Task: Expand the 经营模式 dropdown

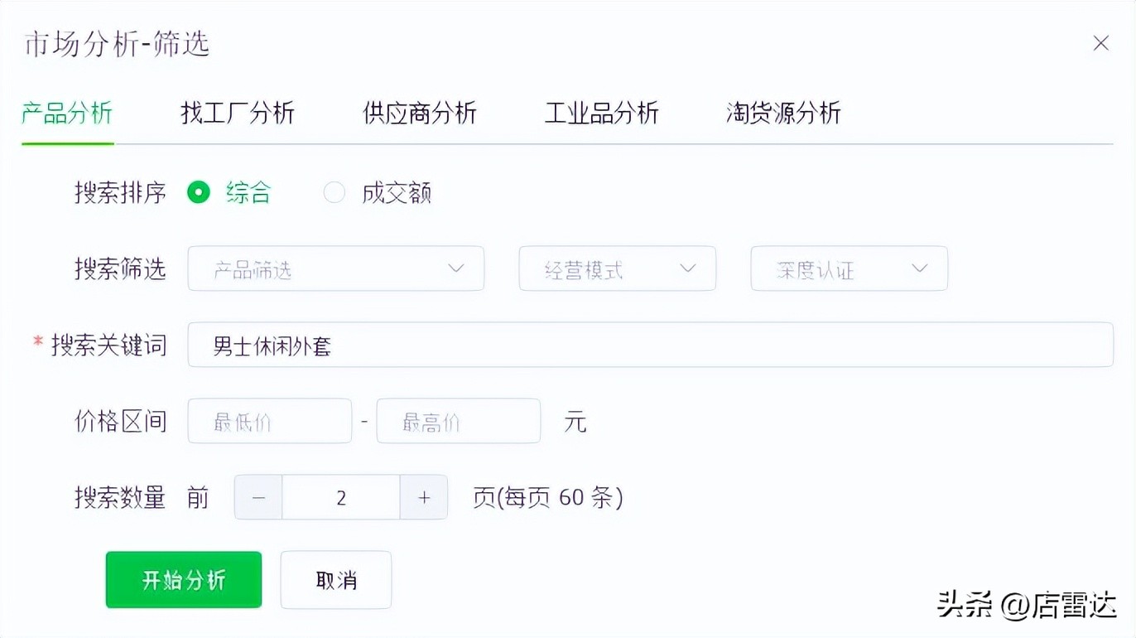Action: pyautogui.click(x=617, y=268)
